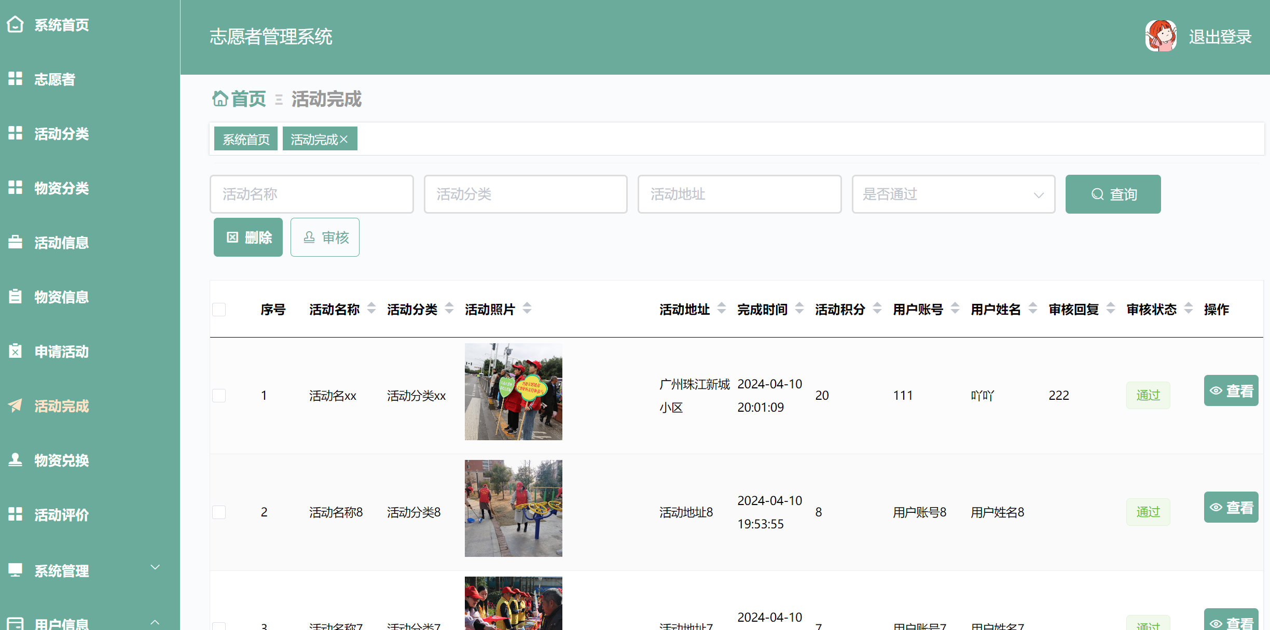Screen dimensions: 1270x630
Task: Sort by 活动地址 column arrows
Action: (x=722, y=309)
